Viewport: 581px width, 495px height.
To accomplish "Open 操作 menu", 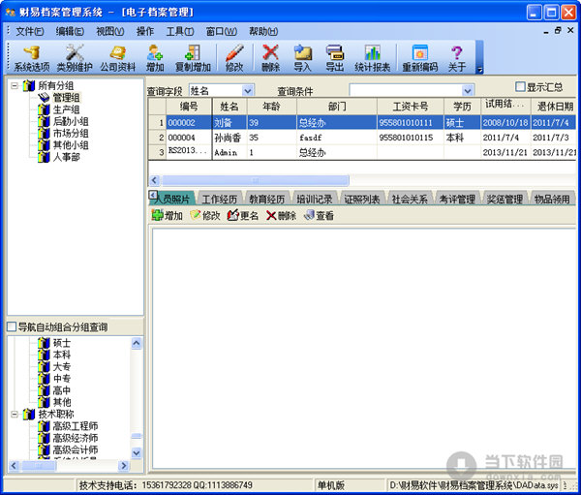I will 145,32.
